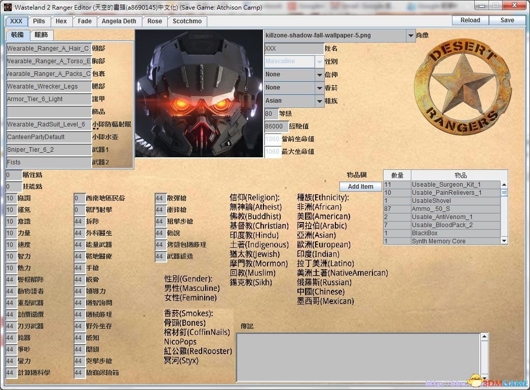Click the Ammo_.50_S quantity cell 87

click(397, 209)
